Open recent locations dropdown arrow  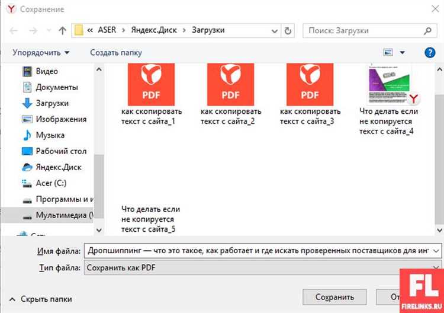click(x=49, y=30)
